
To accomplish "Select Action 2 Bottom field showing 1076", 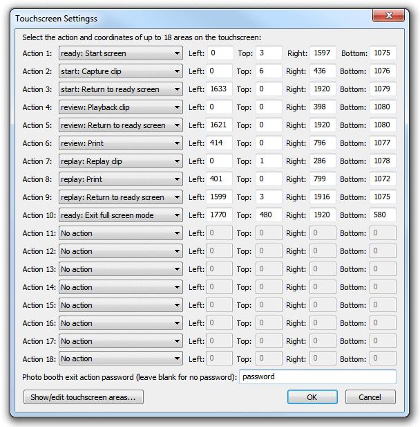I will tap(383, 71).
